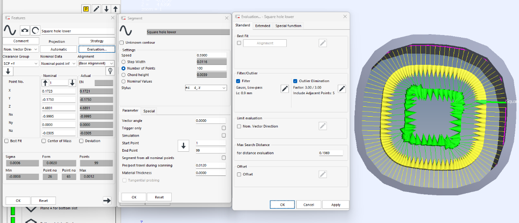The height and width of the screenshot is (223, 519).
Task: Click the yellow P icon in toolbar
Action: [86, 9]
